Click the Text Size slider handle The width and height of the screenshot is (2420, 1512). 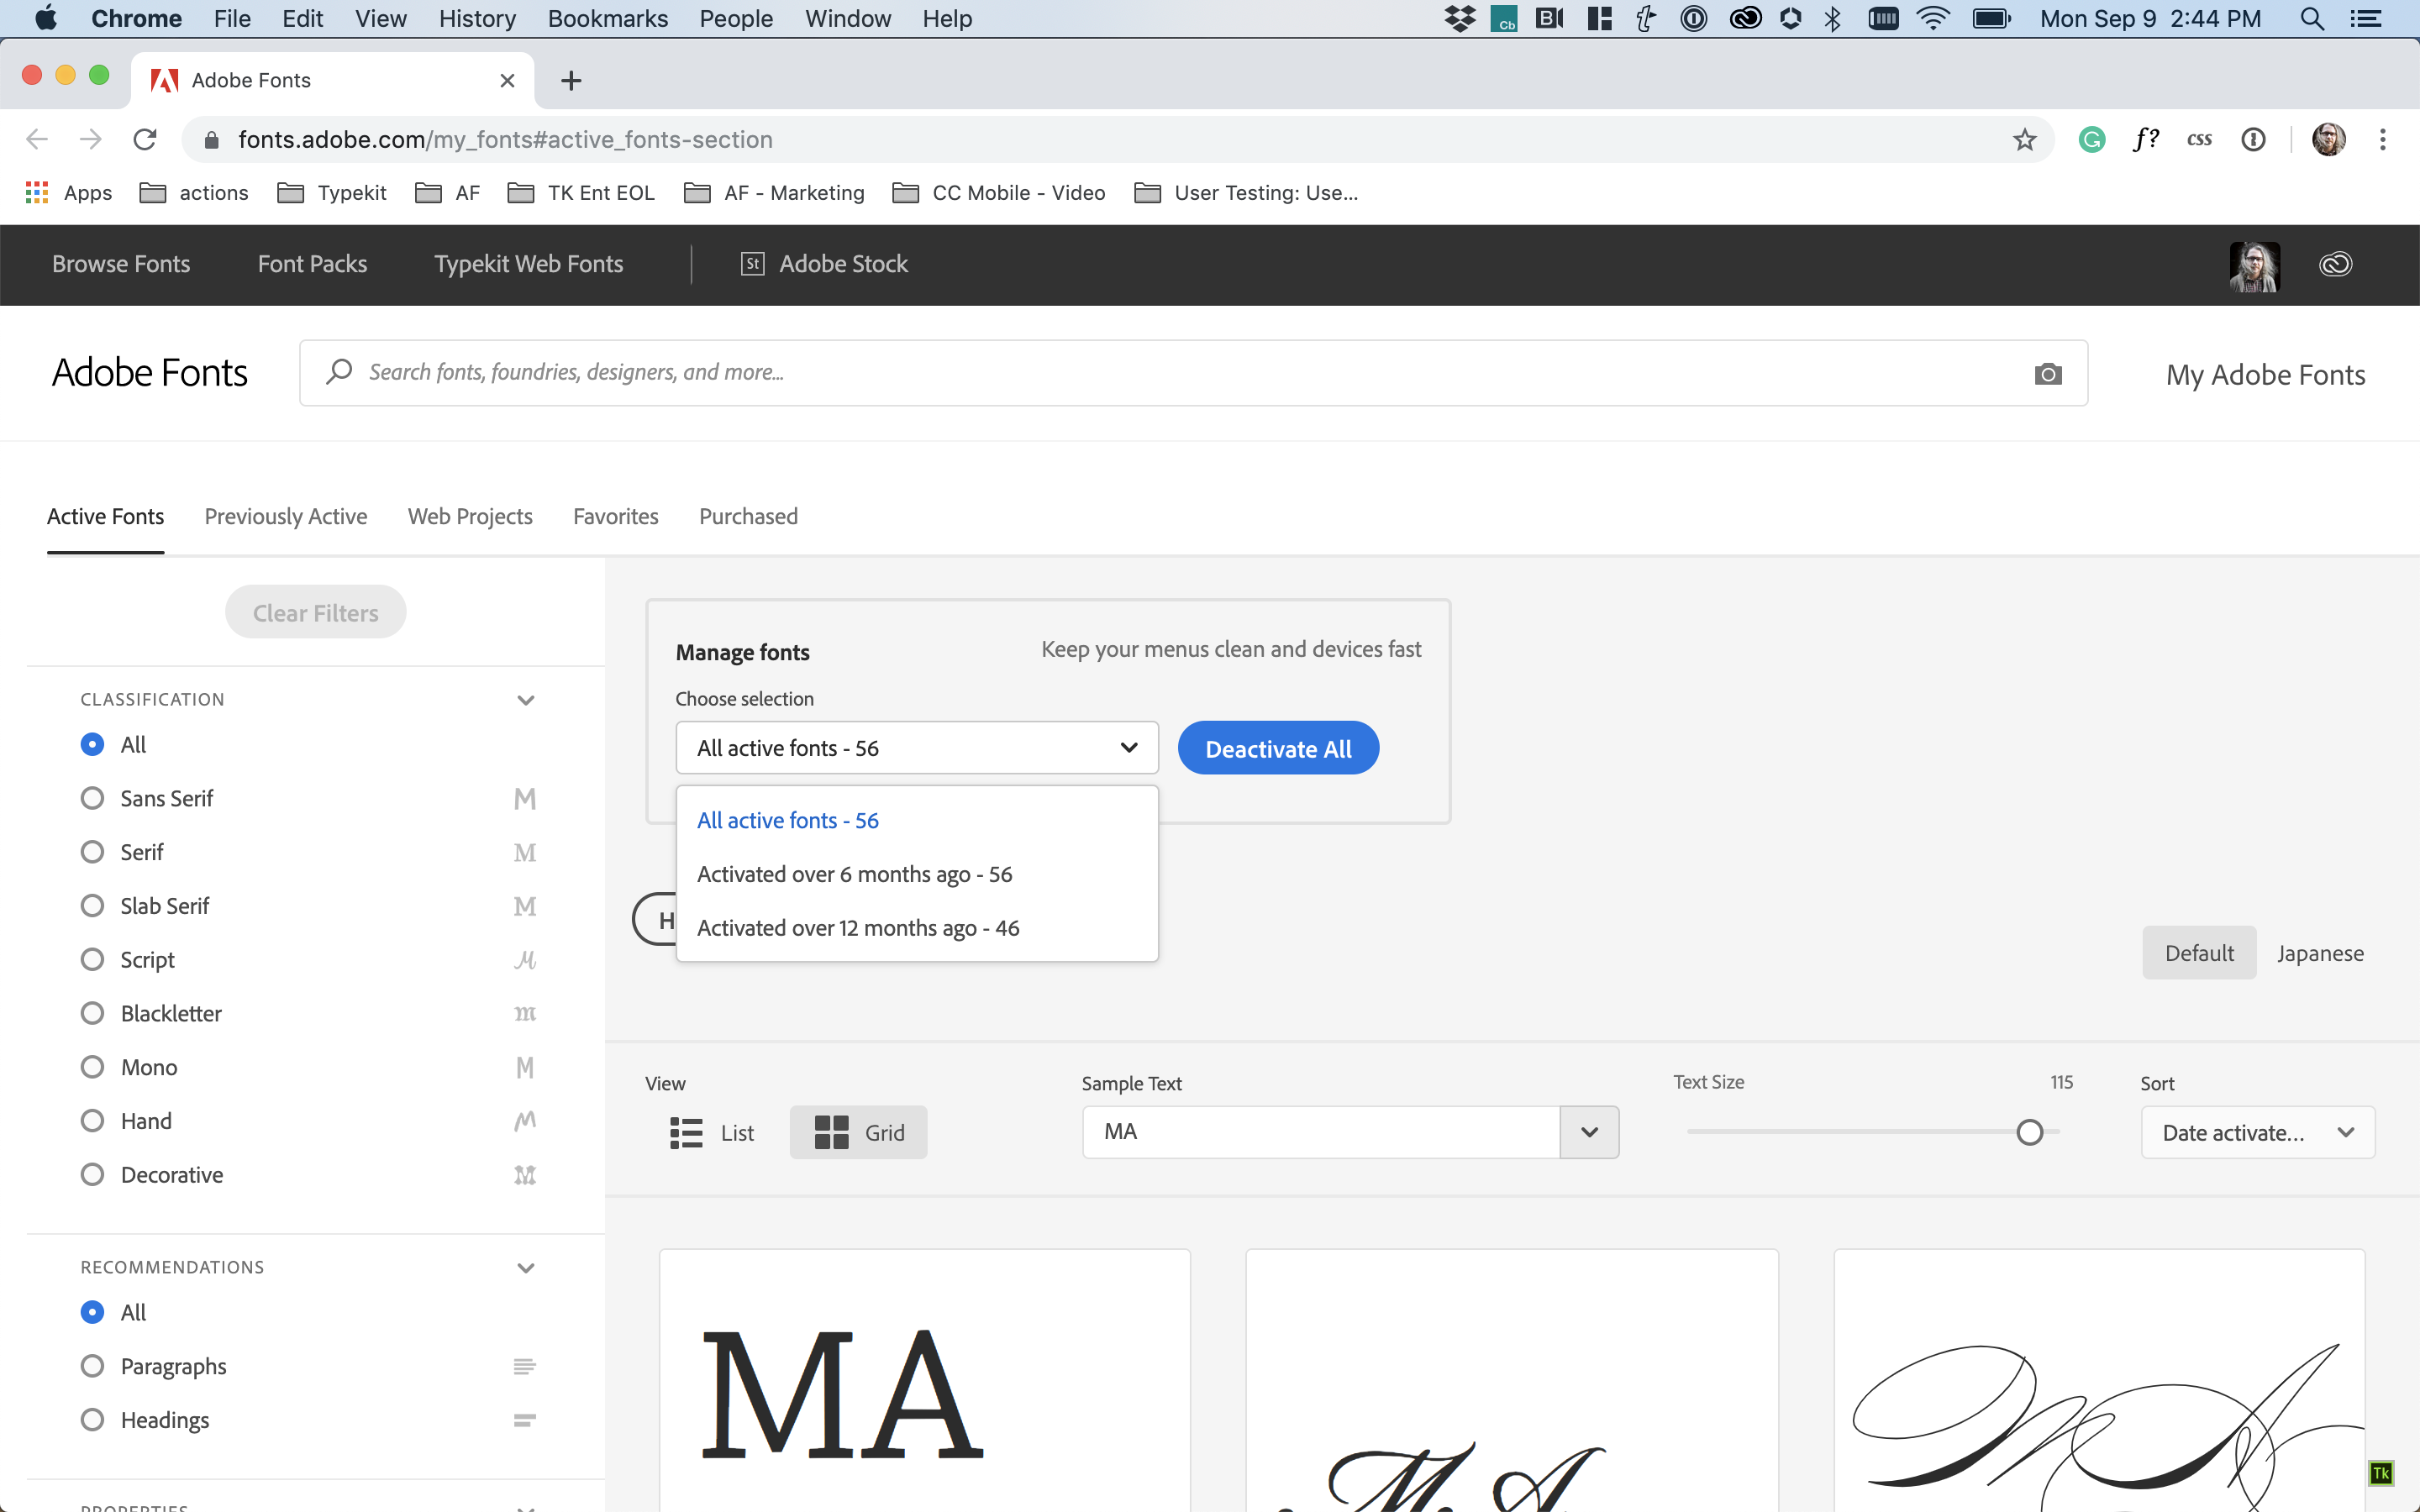(x=2029, y=1132)
